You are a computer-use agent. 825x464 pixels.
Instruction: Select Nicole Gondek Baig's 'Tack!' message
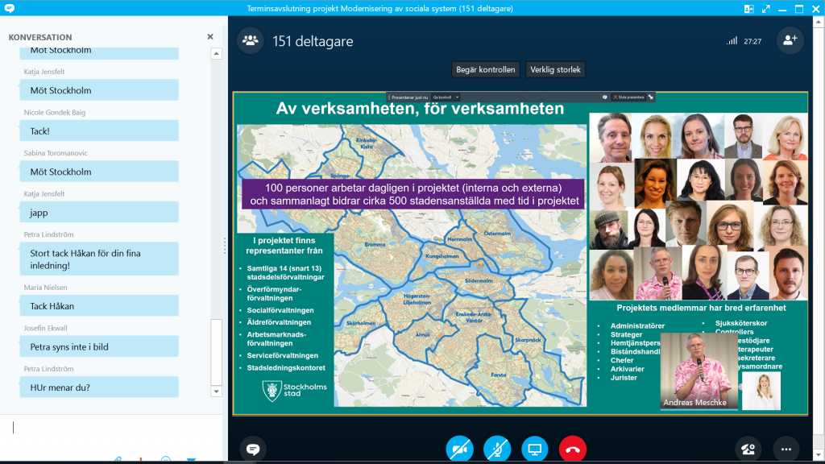99,131
